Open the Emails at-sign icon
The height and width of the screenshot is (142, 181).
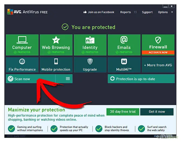(124, 40)
